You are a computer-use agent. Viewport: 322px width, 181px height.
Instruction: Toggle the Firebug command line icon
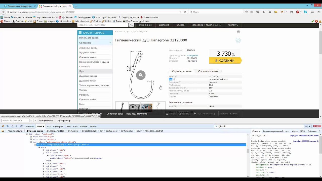pos(21,126)
